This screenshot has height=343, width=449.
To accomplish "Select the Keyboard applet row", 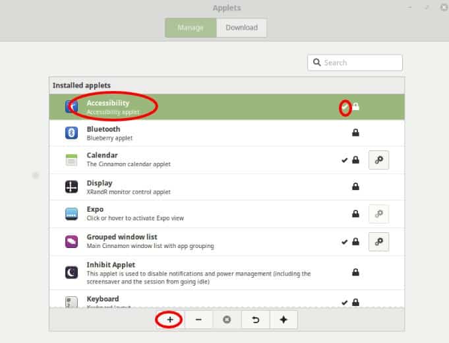I will (227, 299).
